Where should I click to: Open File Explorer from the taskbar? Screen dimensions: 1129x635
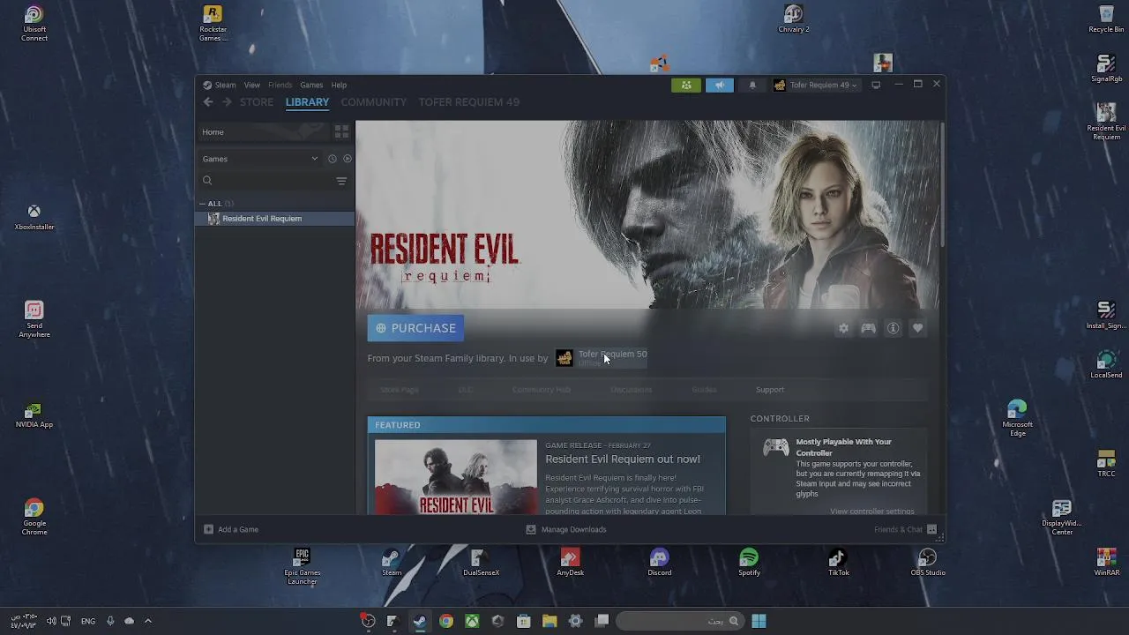click(550, 621)
